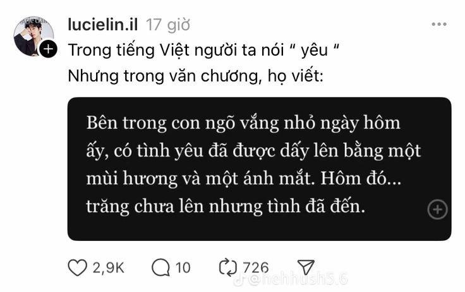Visit the lucielin.il username link
Image resolution: width=465 pixels, height=292 pixels.
[102, 24]
